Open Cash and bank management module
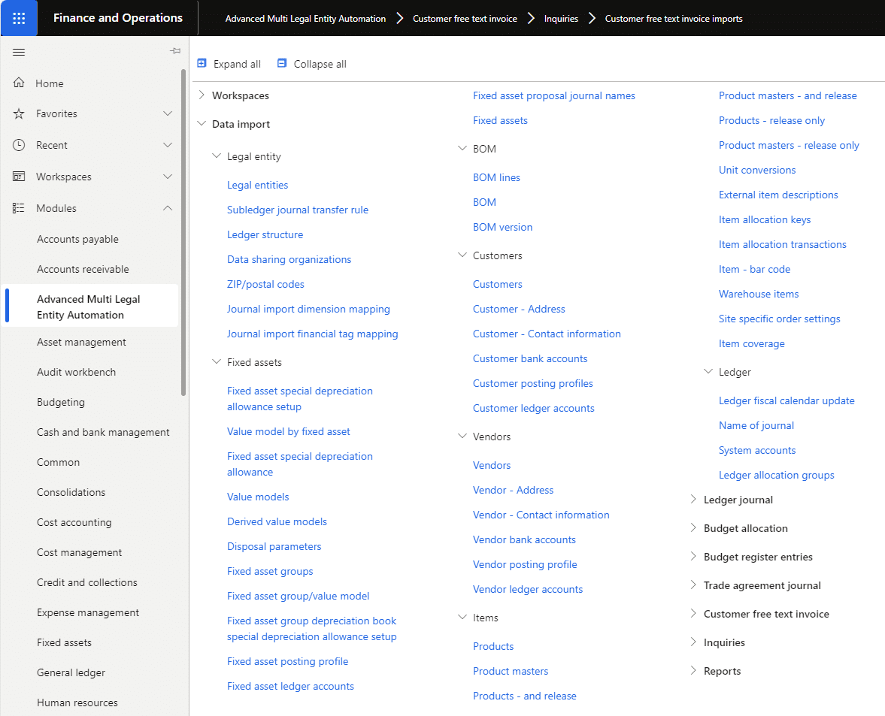The width and height of the screenshot is (885, 716). pyautogui.click(x=103, y=433)
